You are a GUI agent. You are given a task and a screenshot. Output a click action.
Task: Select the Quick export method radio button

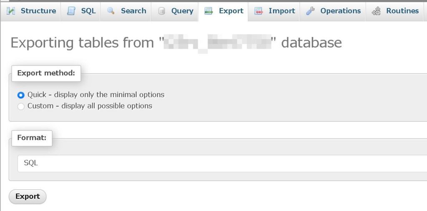click(21, 95)
